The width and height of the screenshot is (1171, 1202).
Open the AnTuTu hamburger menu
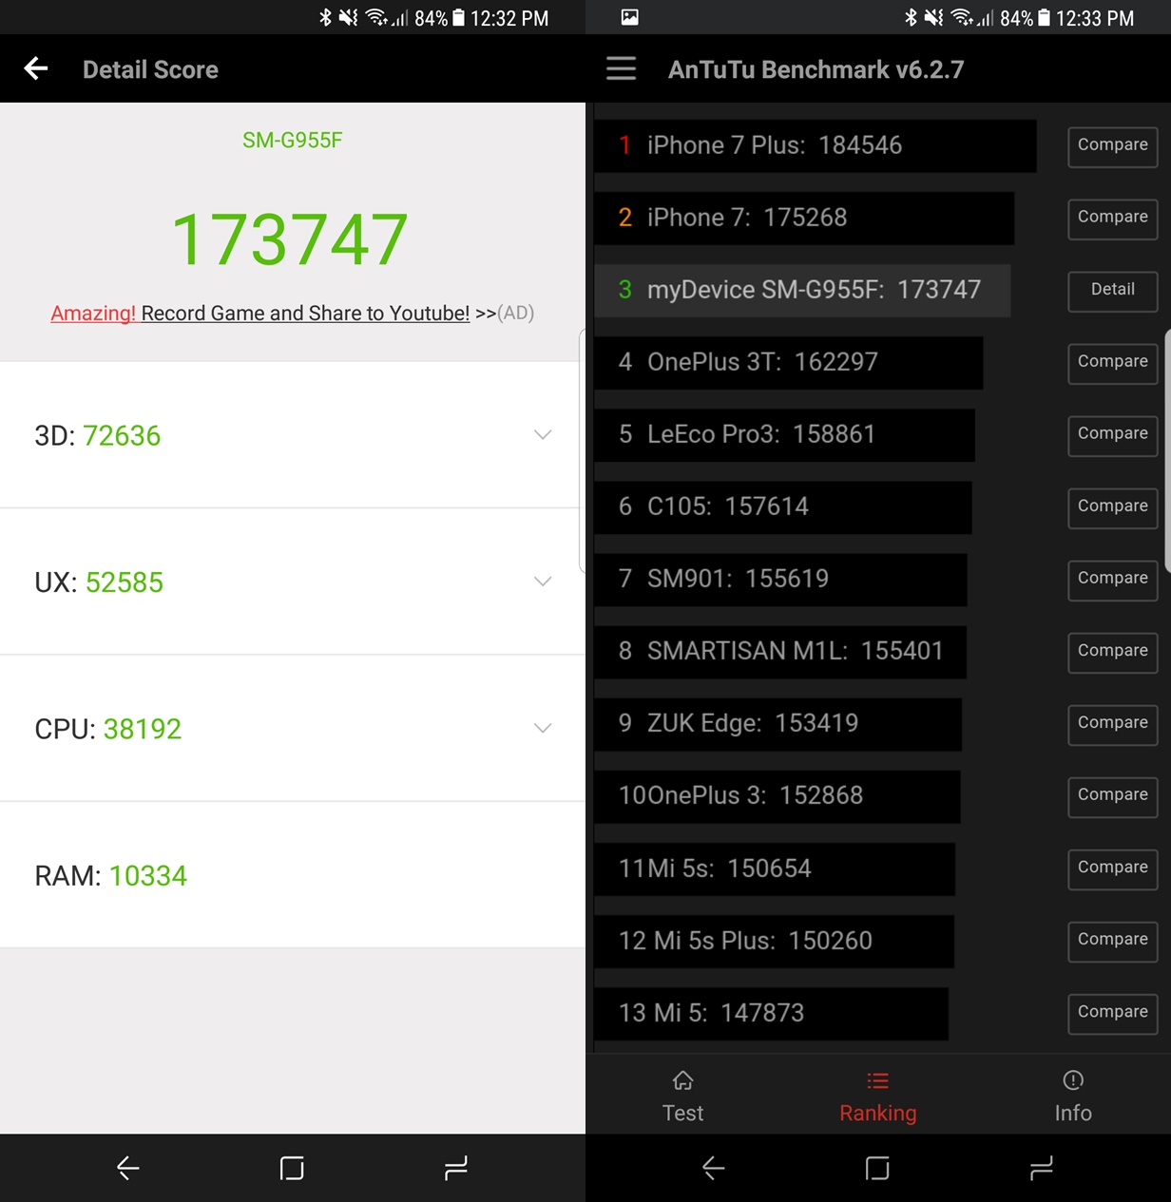click(x=621, y=68)
